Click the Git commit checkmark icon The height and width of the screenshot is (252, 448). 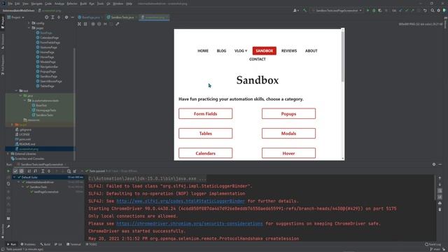(x=407, y=10)
